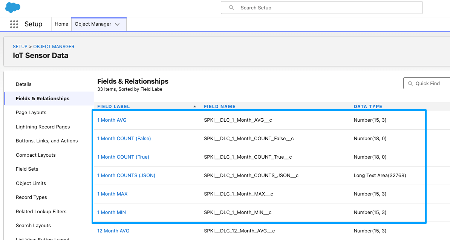Open Compact Layouts in the sidebar
Viewport: 450px width, 240px height.
pyautogui.click(x=35, y=155)
